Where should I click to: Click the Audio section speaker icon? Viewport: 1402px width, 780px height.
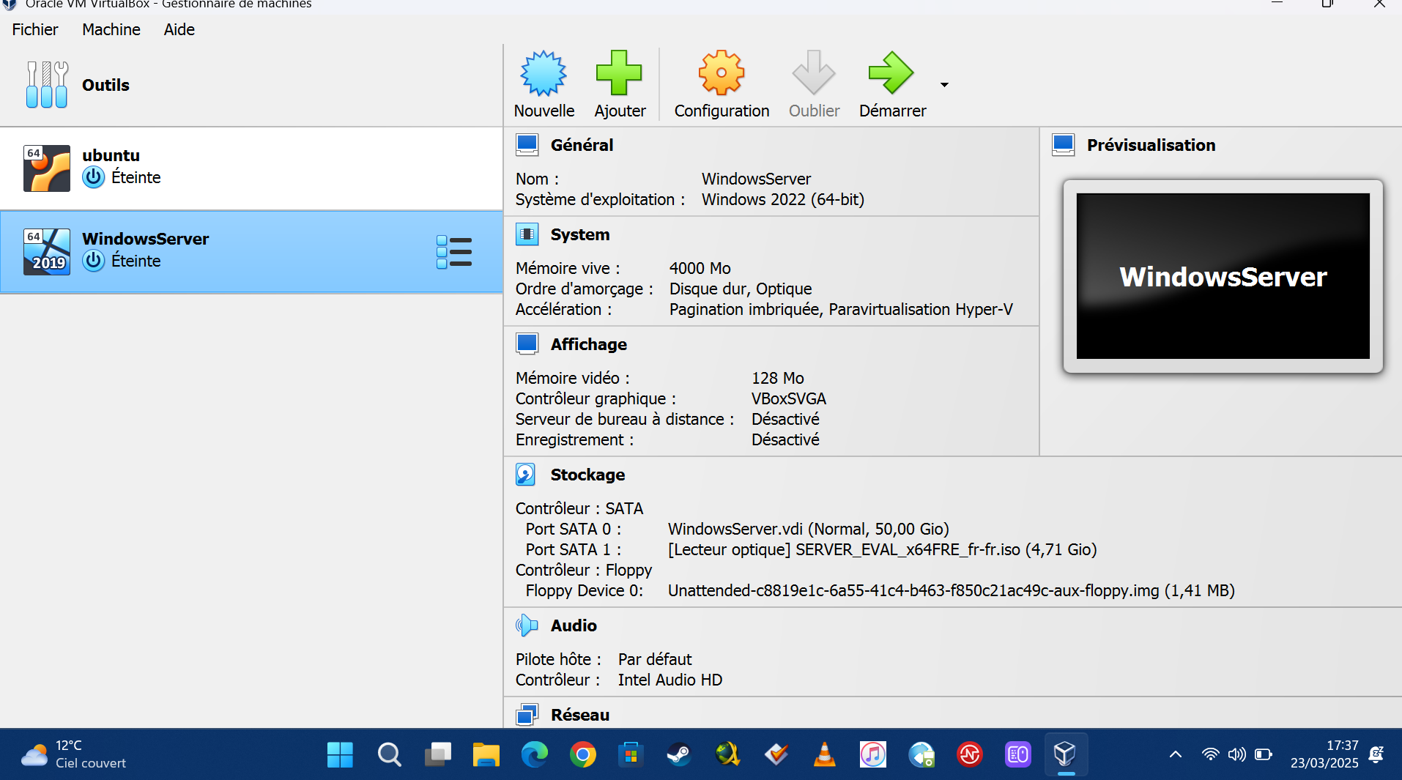pos(526,625)
